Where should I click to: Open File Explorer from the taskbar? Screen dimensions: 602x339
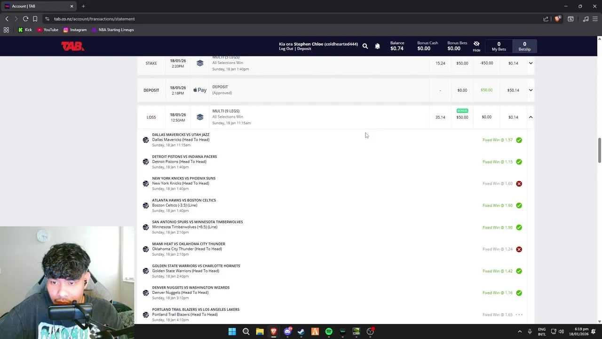tap(260, 331)
